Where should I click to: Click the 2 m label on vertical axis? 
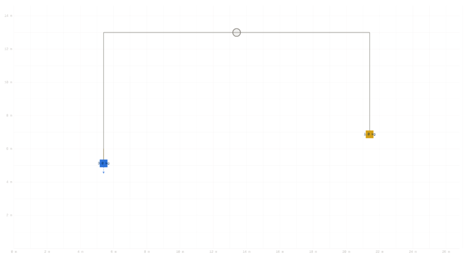click(9, 215)
